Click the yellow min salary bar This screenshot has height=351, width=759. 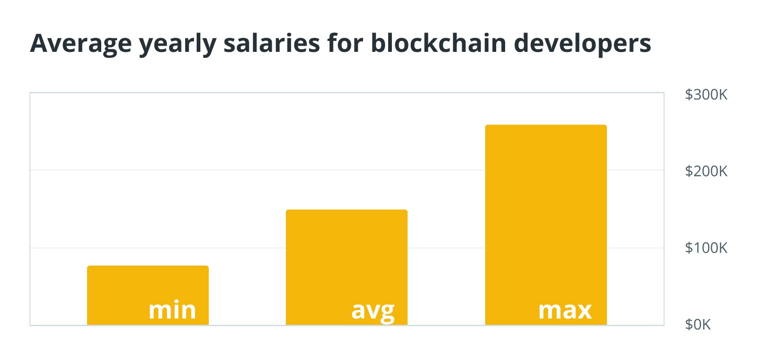pos(147,286)
